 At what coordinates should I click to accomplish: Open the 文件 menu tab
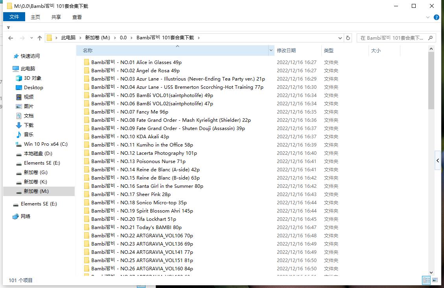click(14, 17)
